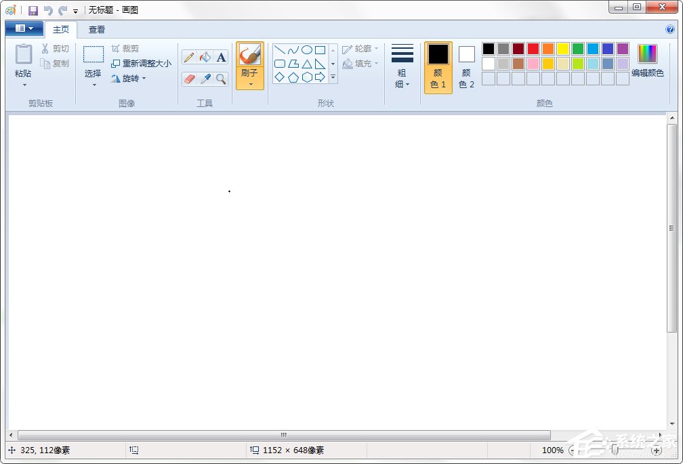Switch to the 查看 (View) tab
683x464 pixels.
(96, 29)
